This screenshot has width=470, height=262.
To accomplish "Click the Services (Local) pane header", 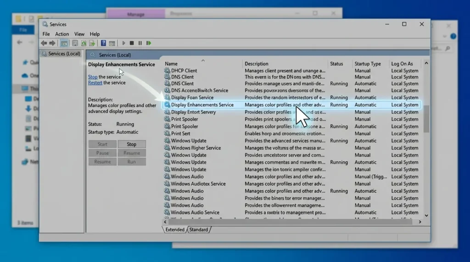I will coord(115,55).
